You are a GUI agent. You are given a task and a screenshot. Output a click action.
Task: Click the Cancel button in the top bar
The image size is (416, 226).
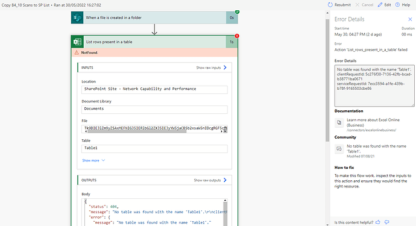(x=364, y=5)
